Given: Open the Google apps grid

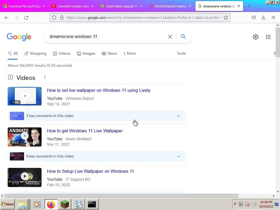Looking at the screenshot, I should (268, 37).
